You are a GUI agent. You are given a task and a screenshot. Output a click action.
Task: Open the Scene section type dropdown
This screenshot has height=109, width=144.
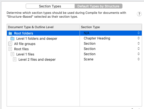138,59
